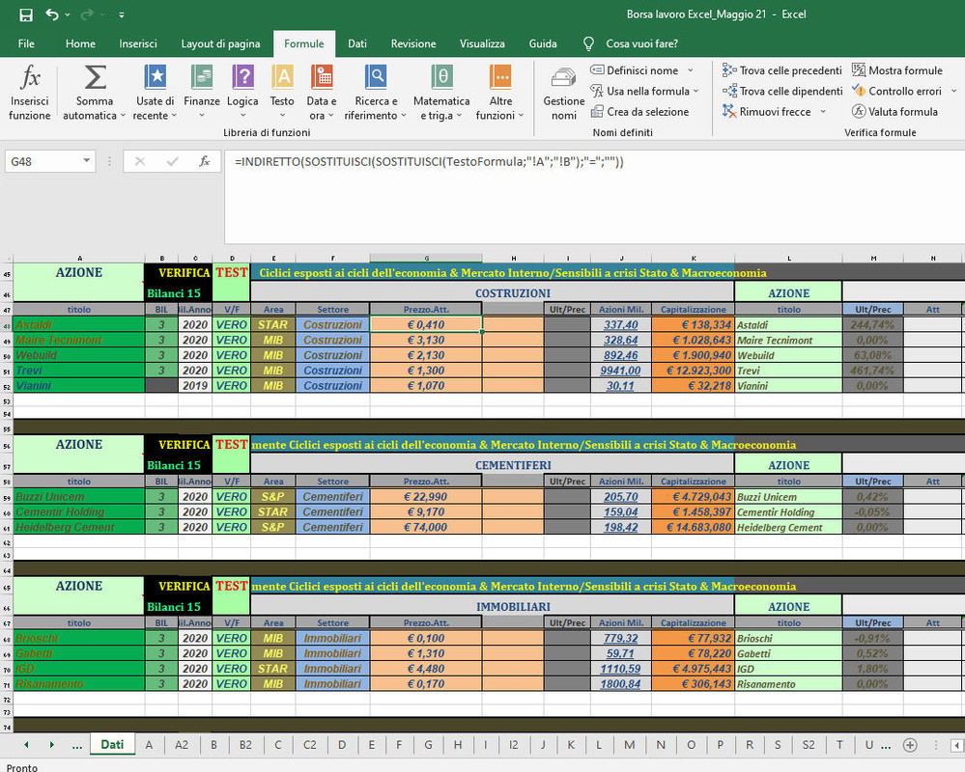Click the Cosa vuoi fare search box
965x772 pixels.
click(x=642, y=43)
